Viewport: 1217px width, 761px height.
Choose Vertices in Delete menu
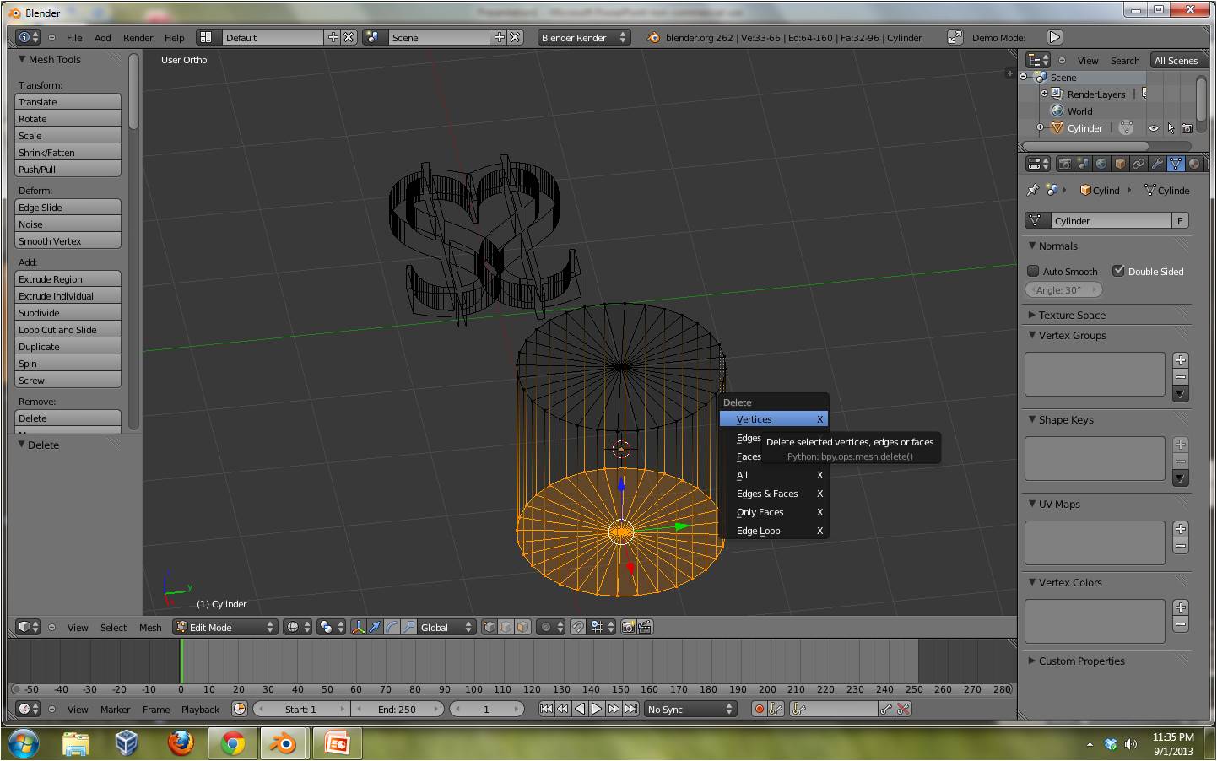773,419
